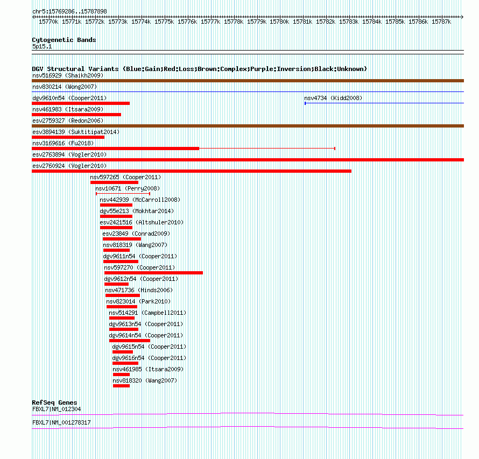Click the first esv2763894 (Vogler2010) label

point(69,154)
